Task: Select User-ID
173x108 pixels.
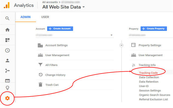Action: click(x=144, y=86)
